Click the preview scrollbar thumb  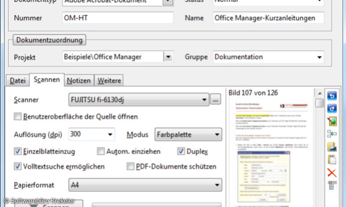point(319,103)
